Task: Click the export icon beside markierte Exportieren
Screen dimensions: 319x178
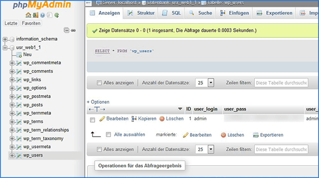Action: point(256,135)
